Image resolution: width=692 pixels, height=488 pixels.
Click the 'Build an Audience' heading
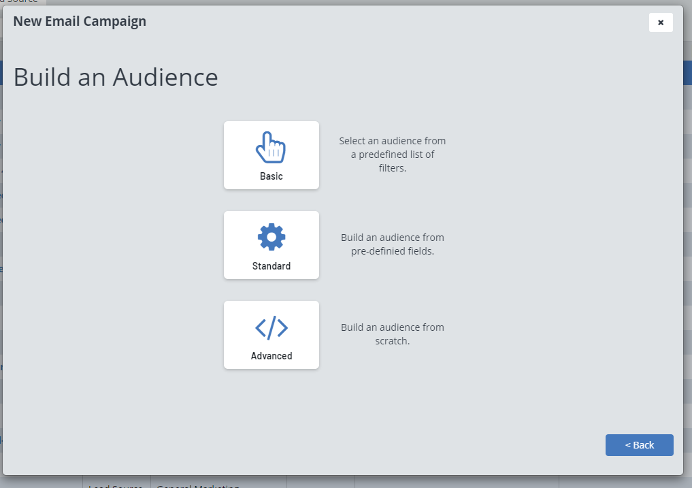pyautogui.click(x=116, y=77)
